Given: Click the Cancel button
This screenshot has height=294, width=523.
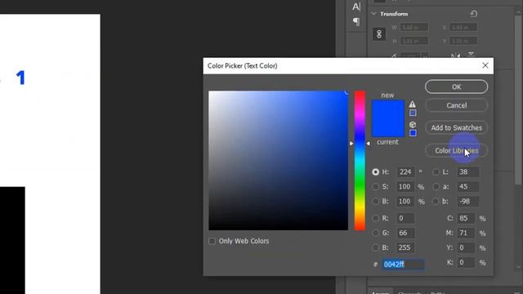Looking at the screenshot, I should pyautogui.click(x=456, y=105).
